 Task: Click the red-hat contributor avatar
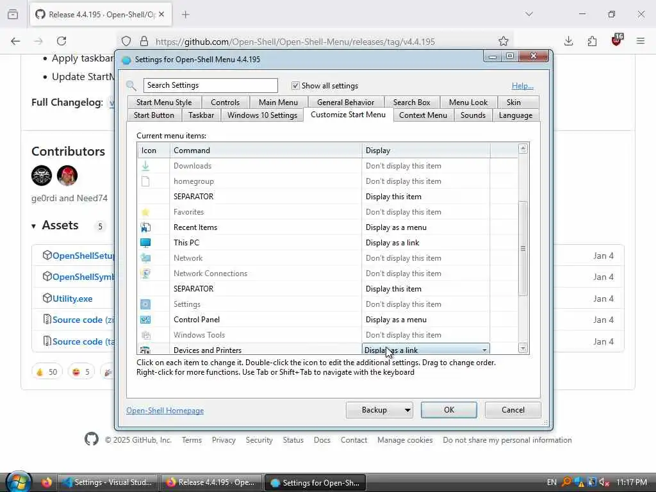(x=67, y=176)
